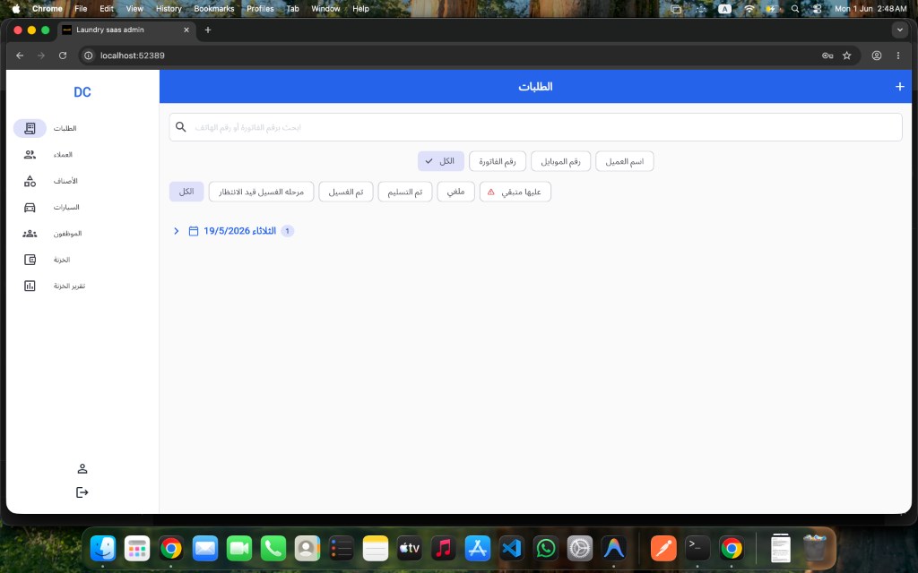Image resolution: width=918 pixels, height=573 pixels.
Task: Click the user profile icon in sidebar
Action: 82,468
